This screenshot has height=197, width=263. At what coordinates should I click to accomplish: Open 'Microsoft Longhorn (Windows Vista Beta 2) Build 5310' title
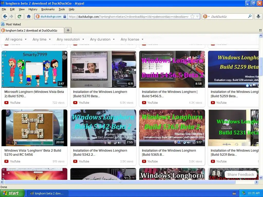[x=34, y=94]
